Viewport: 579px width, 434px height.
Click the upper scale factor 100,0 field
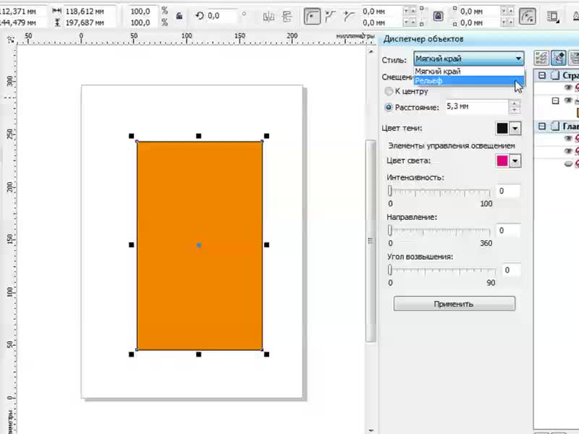point(143,11)
